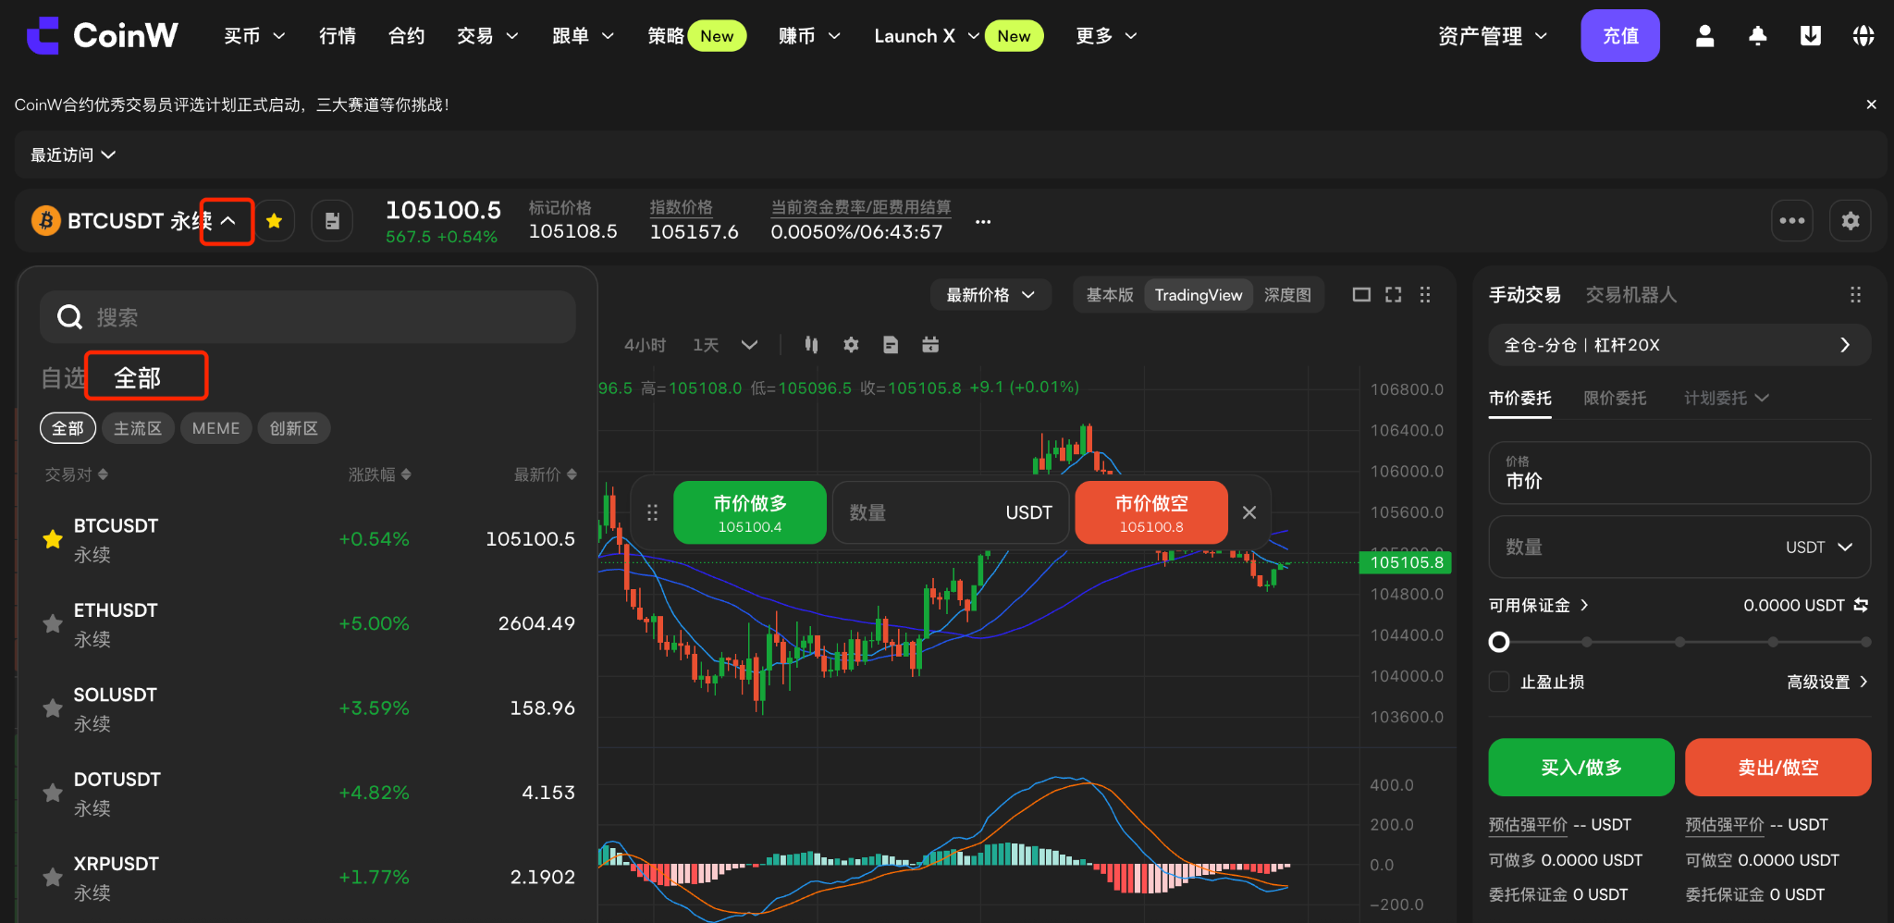Favorite SOLUSDT in the pair list
The image size is (1894, 923).
click(x=53, y=708)
